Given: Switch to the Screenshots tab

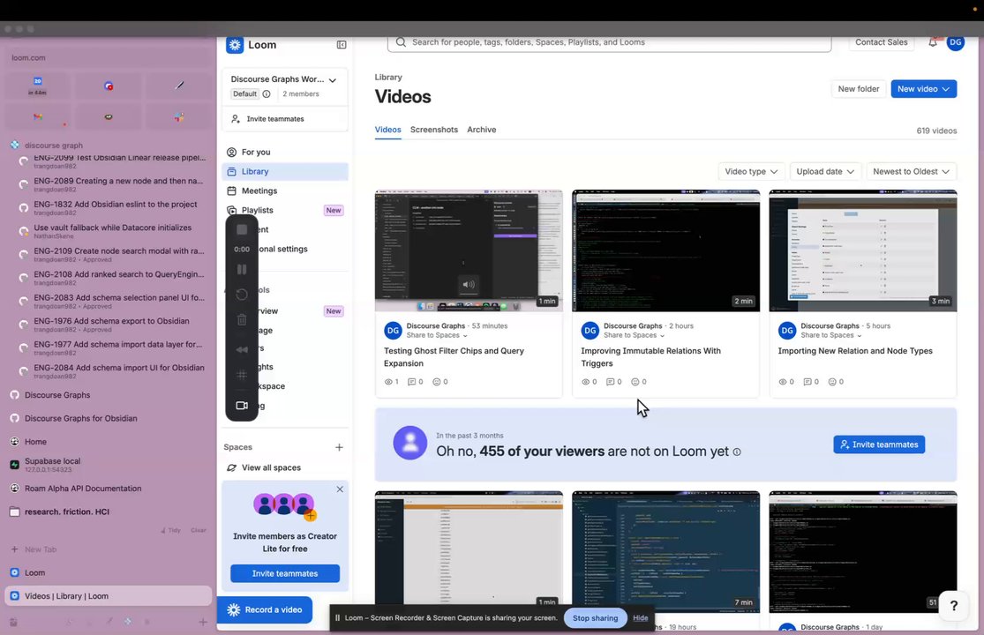Looking at the screenshot, I should pos(433,130).
